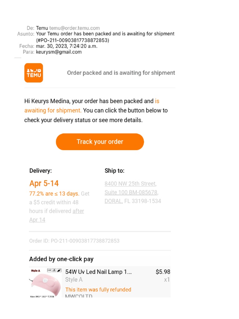The image size is (239, 319).
Task: Click the x1 item quantity
Action: [x=167, y=280]
